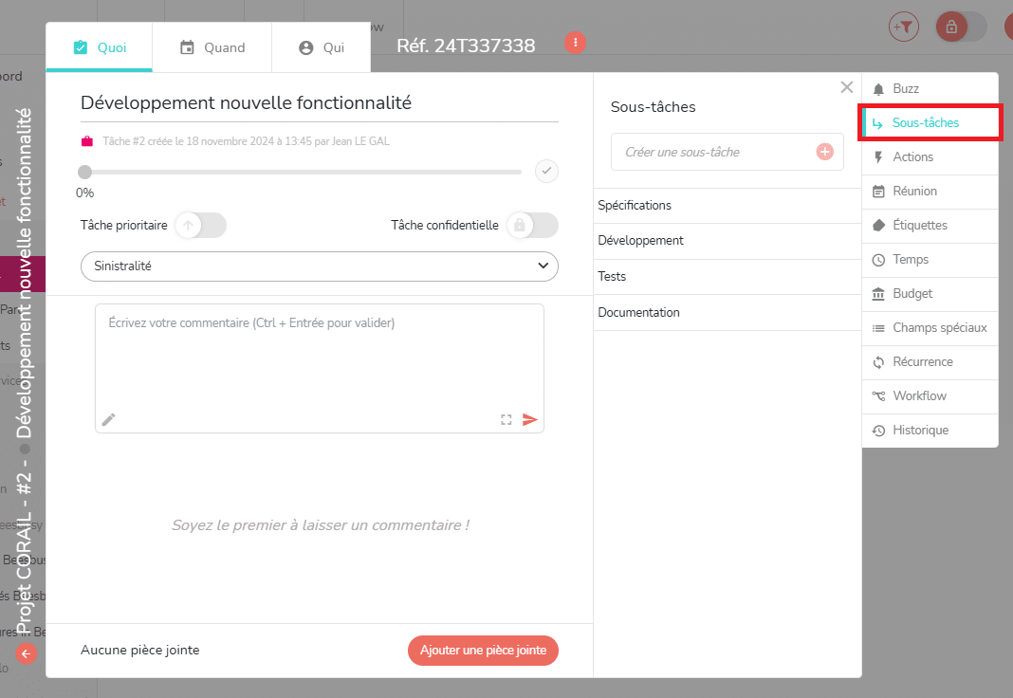Click the checkmark icon to complete task

coord(546,171)
